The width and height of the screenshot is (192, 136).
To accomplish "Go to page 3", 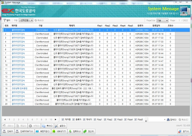I will (18, 120).
